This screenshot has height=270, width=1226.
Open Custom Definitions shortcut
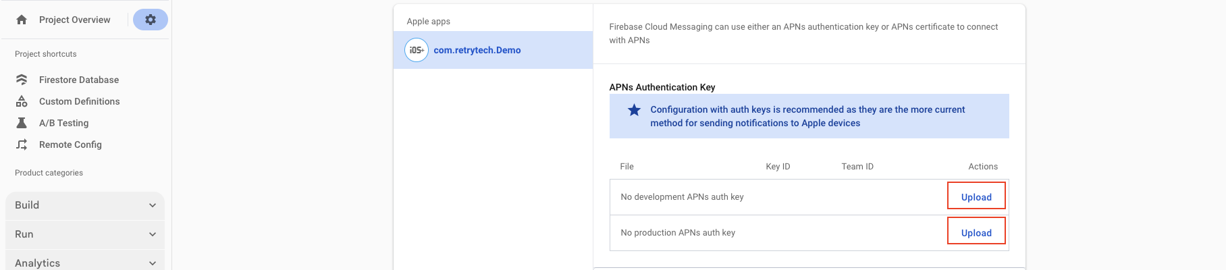point(80,101)
